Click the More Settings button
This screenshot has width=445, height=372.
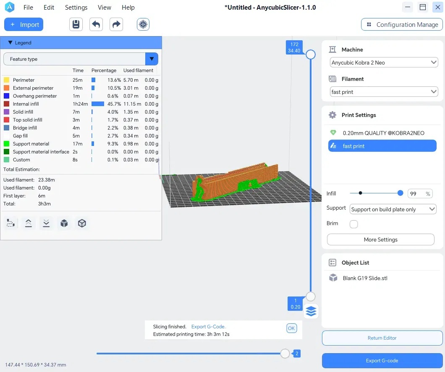(x=381, y=239)
